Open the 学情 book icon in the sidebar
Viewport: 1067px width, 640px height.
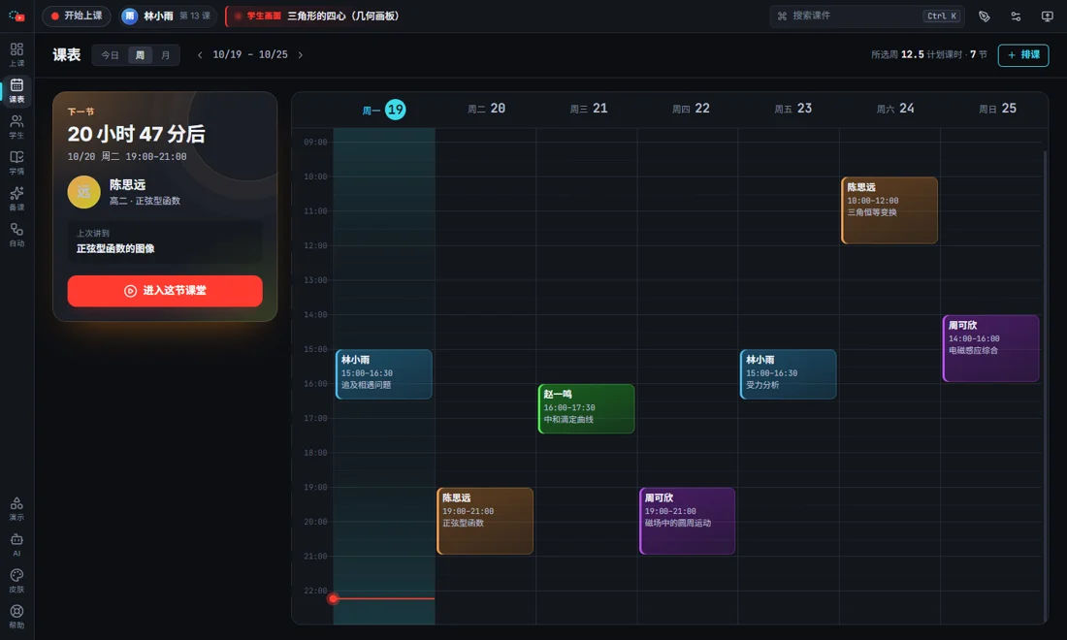point(16,163)
